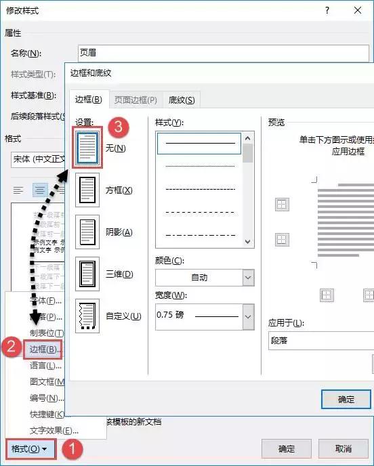Click the help question mark icon

[327, 10]
